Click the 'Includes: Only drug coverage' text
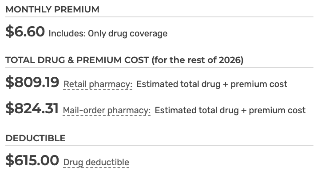The width and height of the screenshot is (325, 179). (108, 34)
